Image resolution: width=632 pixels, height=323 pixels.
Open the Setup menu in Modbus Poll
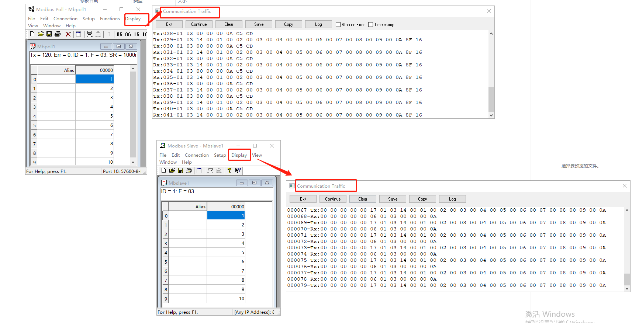click(89, 19)
